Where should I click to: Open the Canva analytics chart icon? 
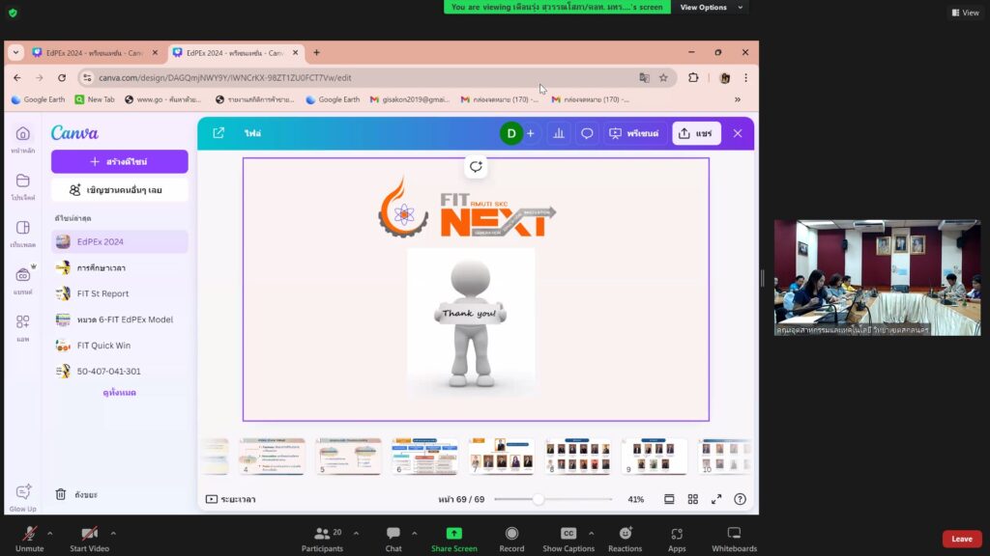tap(559, 134)
